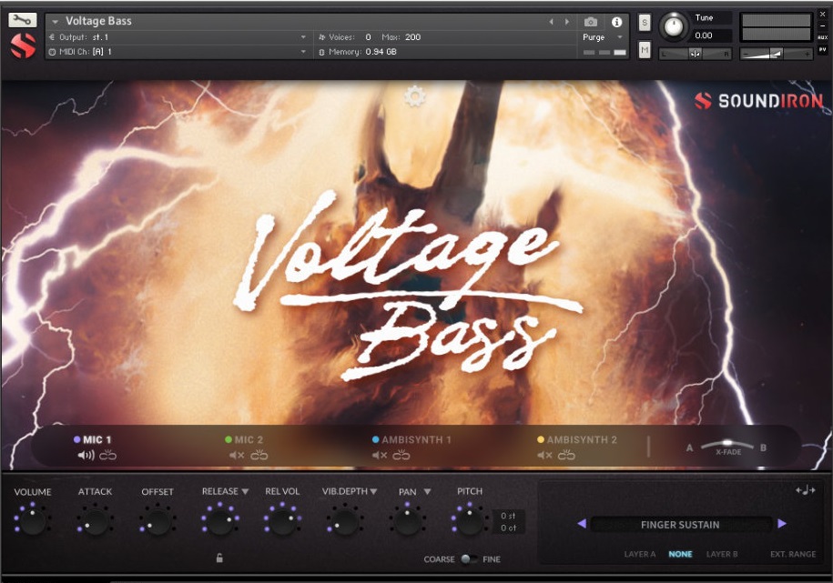Click the Memory 0.94 GB readout
This screenshot has height=583, width=833.
tap(381, 52)
